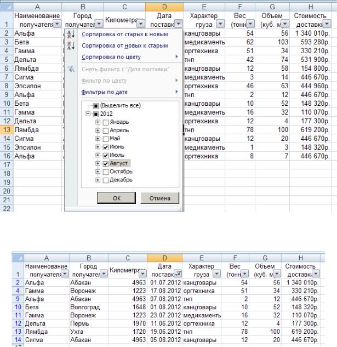Click cell Волгоград in lower sheet

89,307
